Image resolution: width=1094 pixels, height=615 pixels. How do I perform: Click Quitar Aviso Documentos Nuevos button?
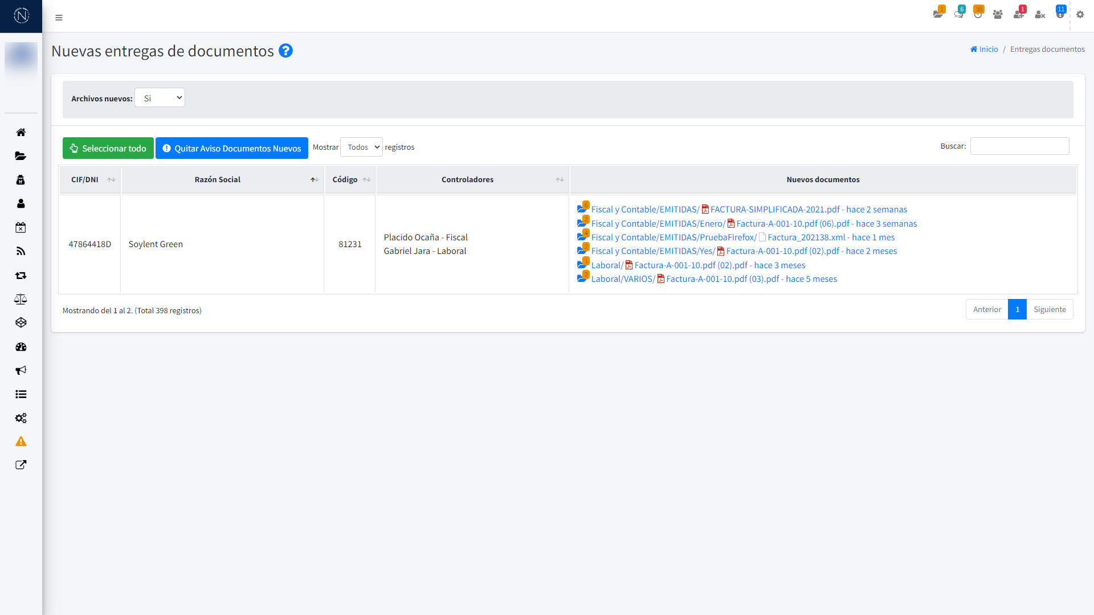(232, 148)
